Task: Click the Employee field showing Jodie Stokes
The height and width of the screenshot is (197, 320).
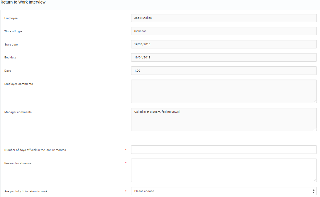Action: click(x=224, y=18)
